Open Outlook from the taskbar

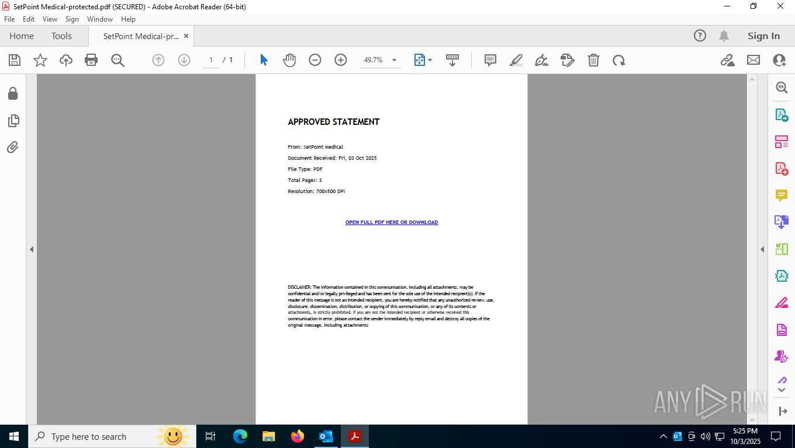pos(326,436)
